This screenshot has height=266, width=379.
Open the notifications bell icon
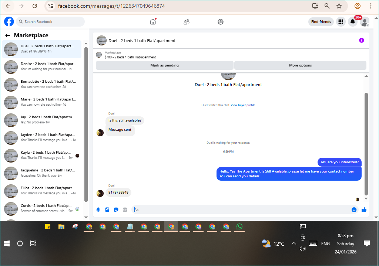click(353, 22)
